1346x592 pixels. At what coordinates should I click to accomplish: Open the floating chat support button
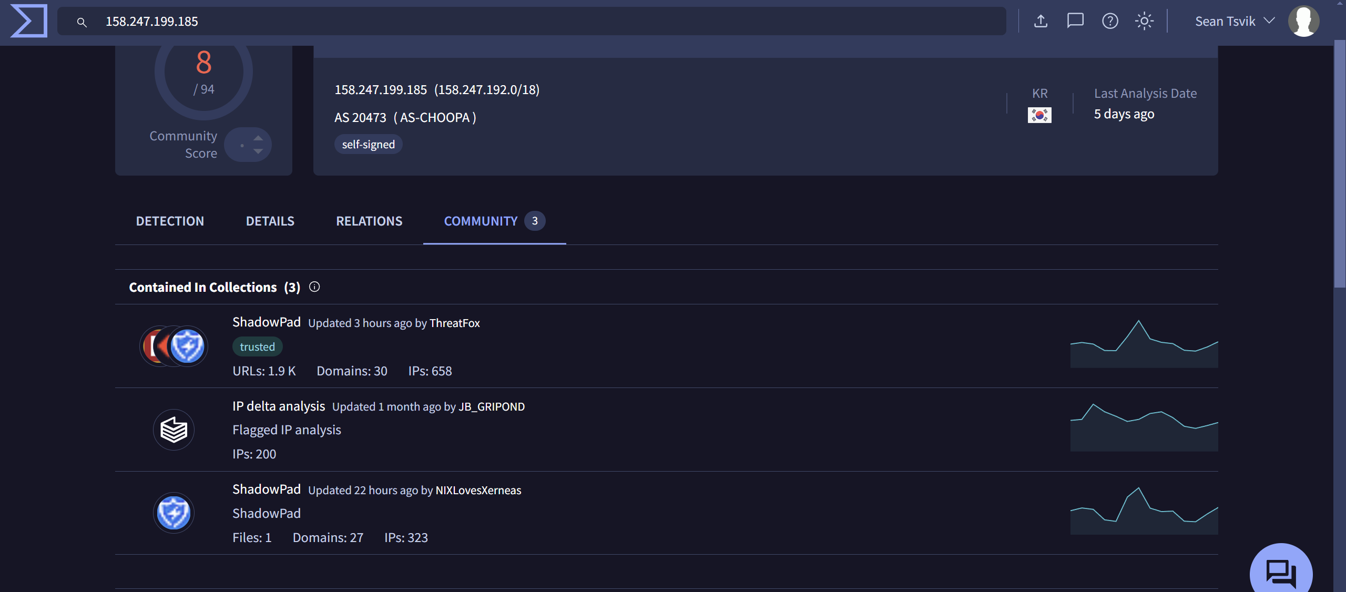(x=1281, y=571)
